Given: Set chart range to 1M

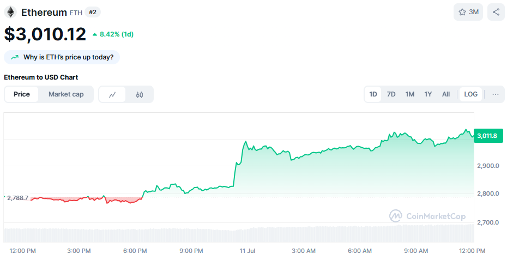Looking at the screenshot, I should coord(409,94).
